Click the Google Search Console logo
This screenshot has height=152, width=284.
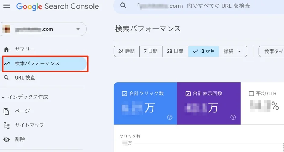coord(58,6)
